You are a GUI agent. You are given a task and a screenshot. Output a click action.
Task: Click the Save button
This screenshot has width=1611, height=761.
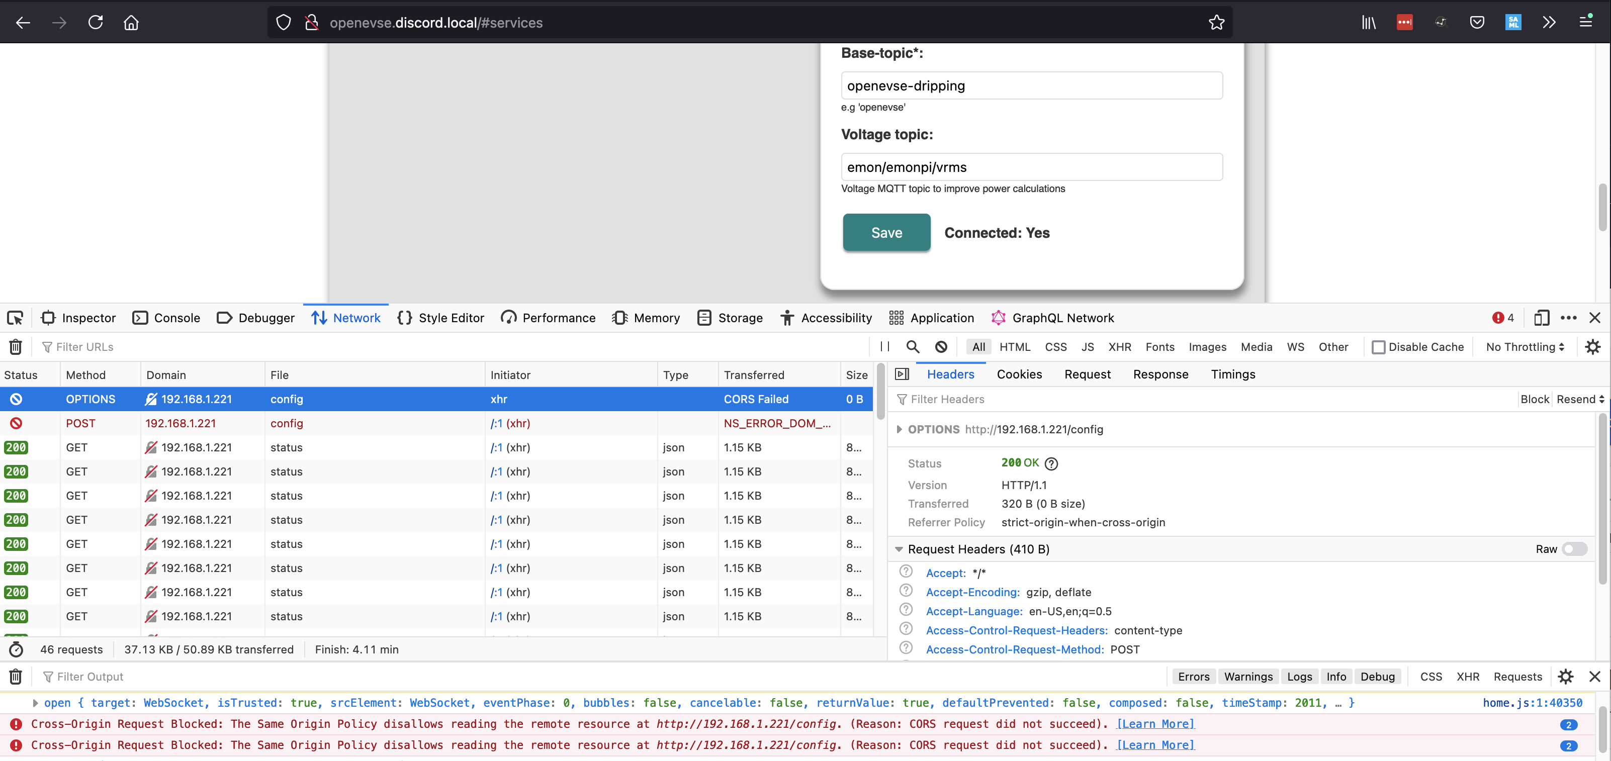click(886, 232)
